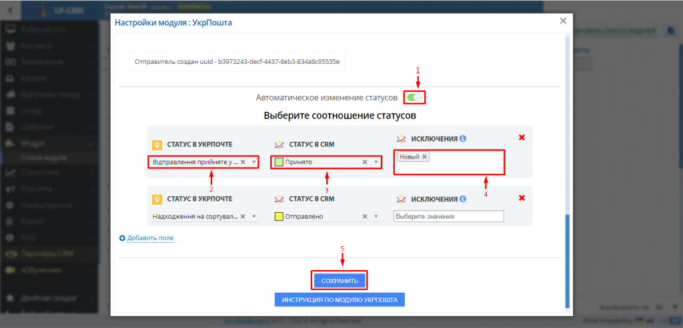Click 'Оновить список модулей' button in background page
This screenshot has height=328, width=683.
[616, 31]
